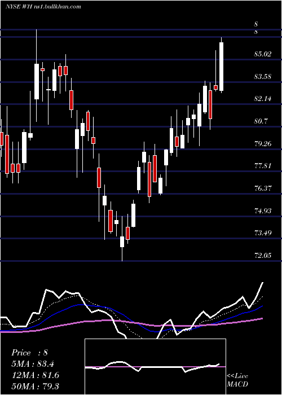
Task: Click the 'NYSE WH' ticker title
Action: click(x=19, y=7)
